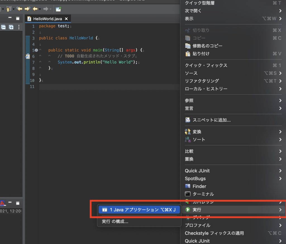Viewport: 286px width, 244px height.
Task: Expand the ソース submenu
Action: tap(233, 73)
